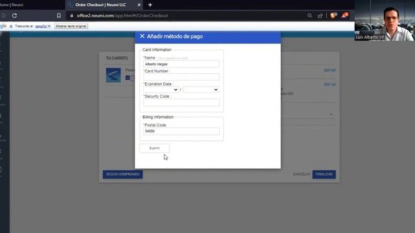This screenshot has height=233, width=415.
Task: Open the Brave rewards icon
Action: point(345,16)
